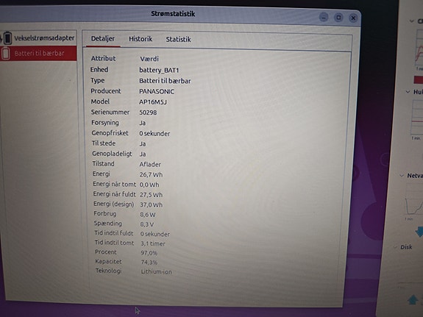Click the laptop battery icon in sidebar

click(6, 53)
